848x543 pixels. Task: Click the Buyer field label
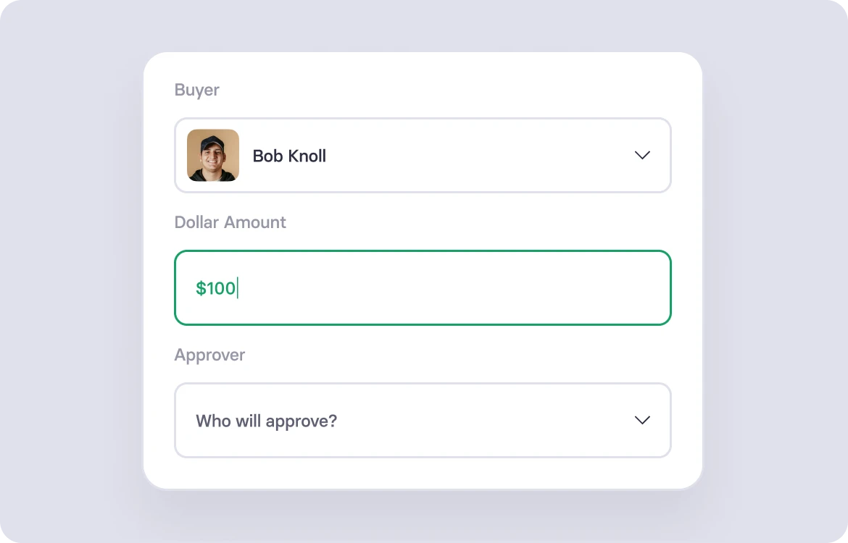tap(197, 90)
